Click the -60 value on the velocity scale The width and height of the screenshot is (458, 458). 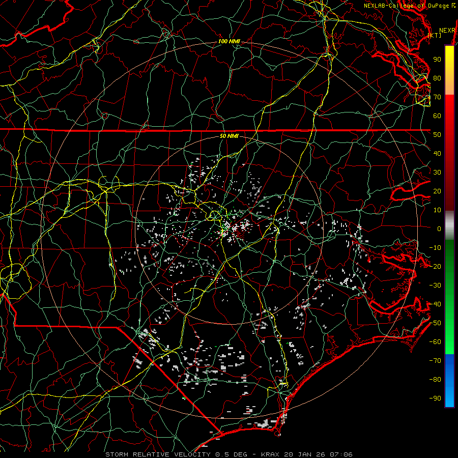(435, 342)
